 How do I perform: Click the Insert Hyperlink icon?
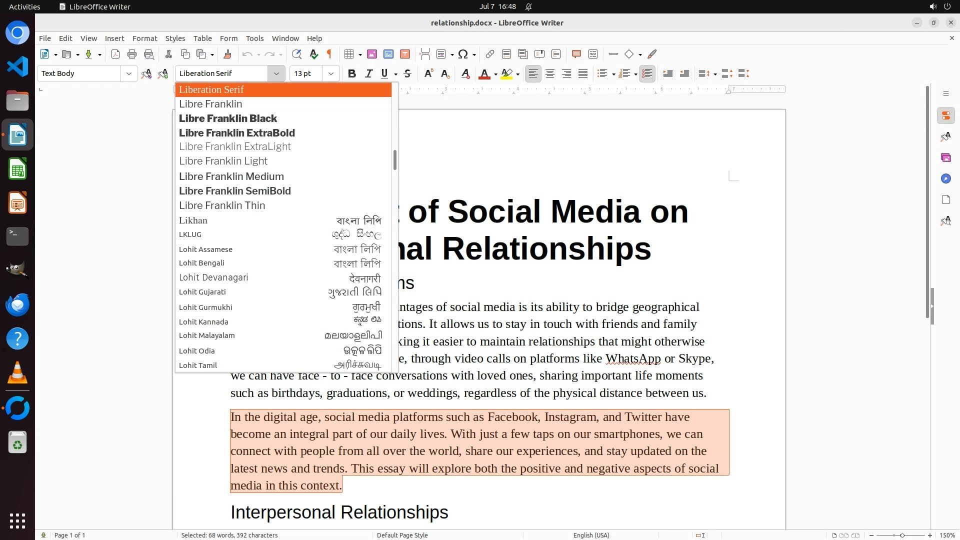(490, 54)
